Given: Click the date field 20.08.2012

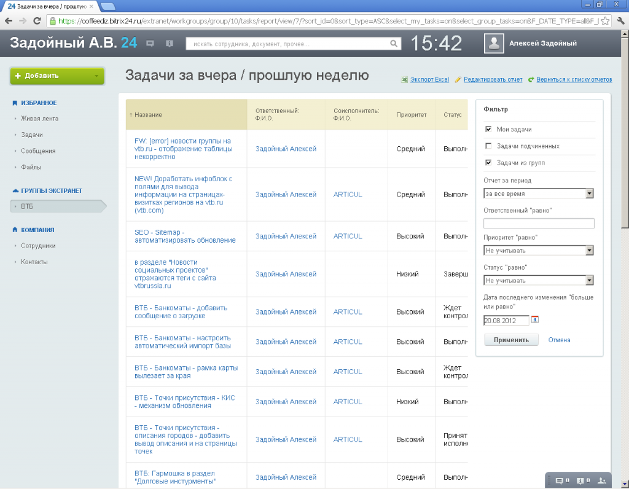Looking at the screenshot, I should coord(506,321).
